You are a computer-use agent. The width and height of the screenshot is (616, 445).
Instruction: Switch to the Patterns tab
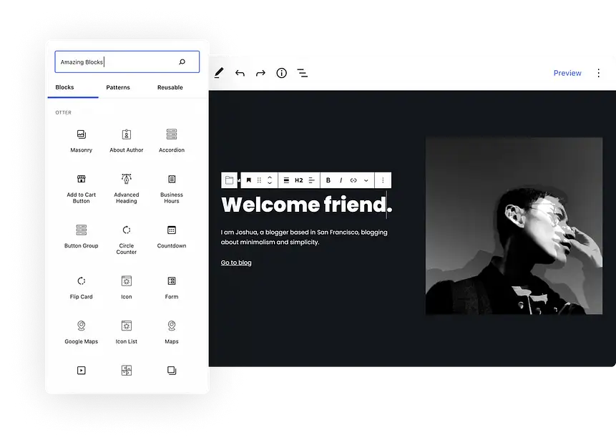coord(118,87)
